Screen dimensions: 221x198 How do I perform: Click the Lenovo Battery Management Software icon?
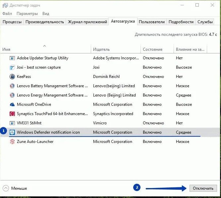click(12, 86)
